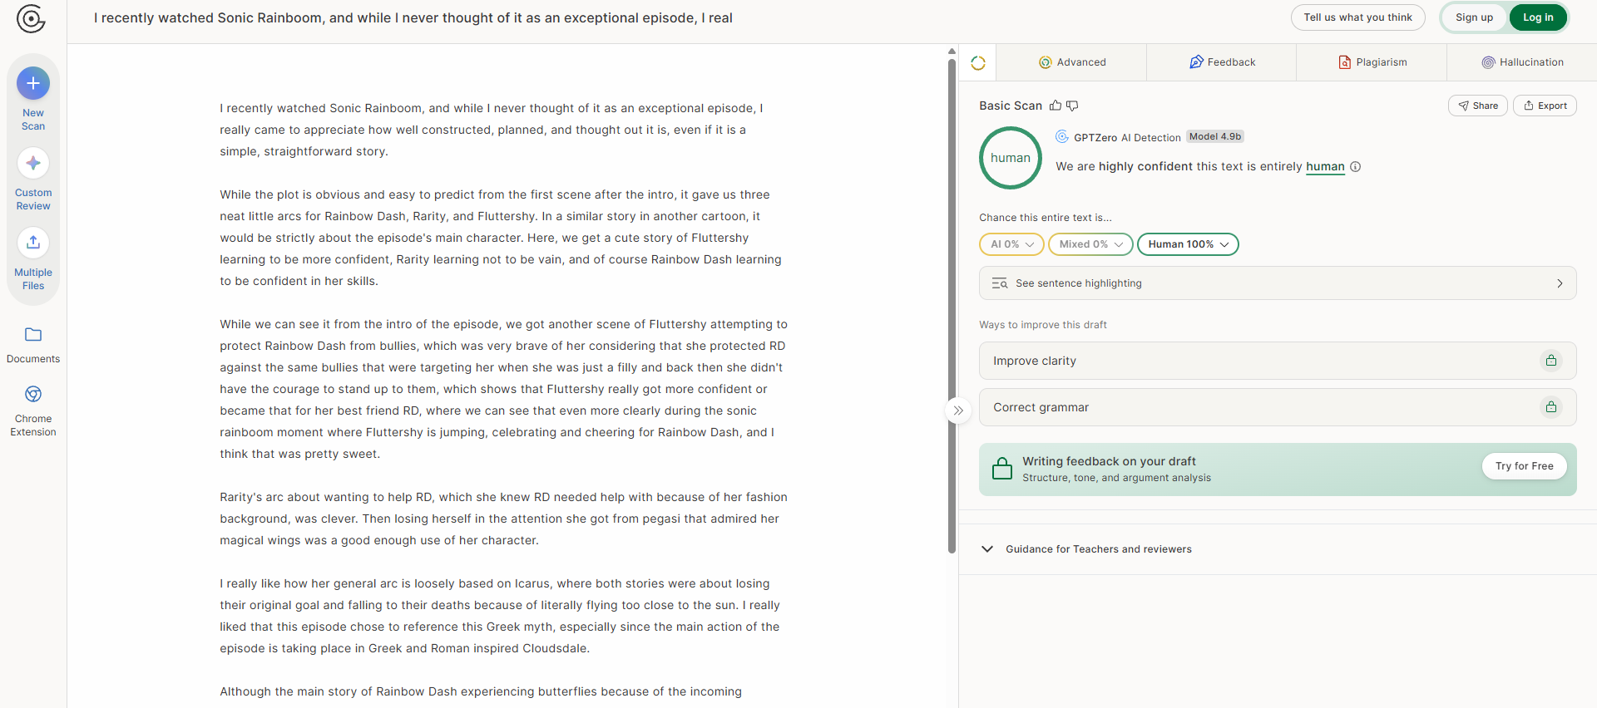Collapse panel with double-arrow handle
The width and height of the screenshot is (1597, 708).
(x=958, y=411)
